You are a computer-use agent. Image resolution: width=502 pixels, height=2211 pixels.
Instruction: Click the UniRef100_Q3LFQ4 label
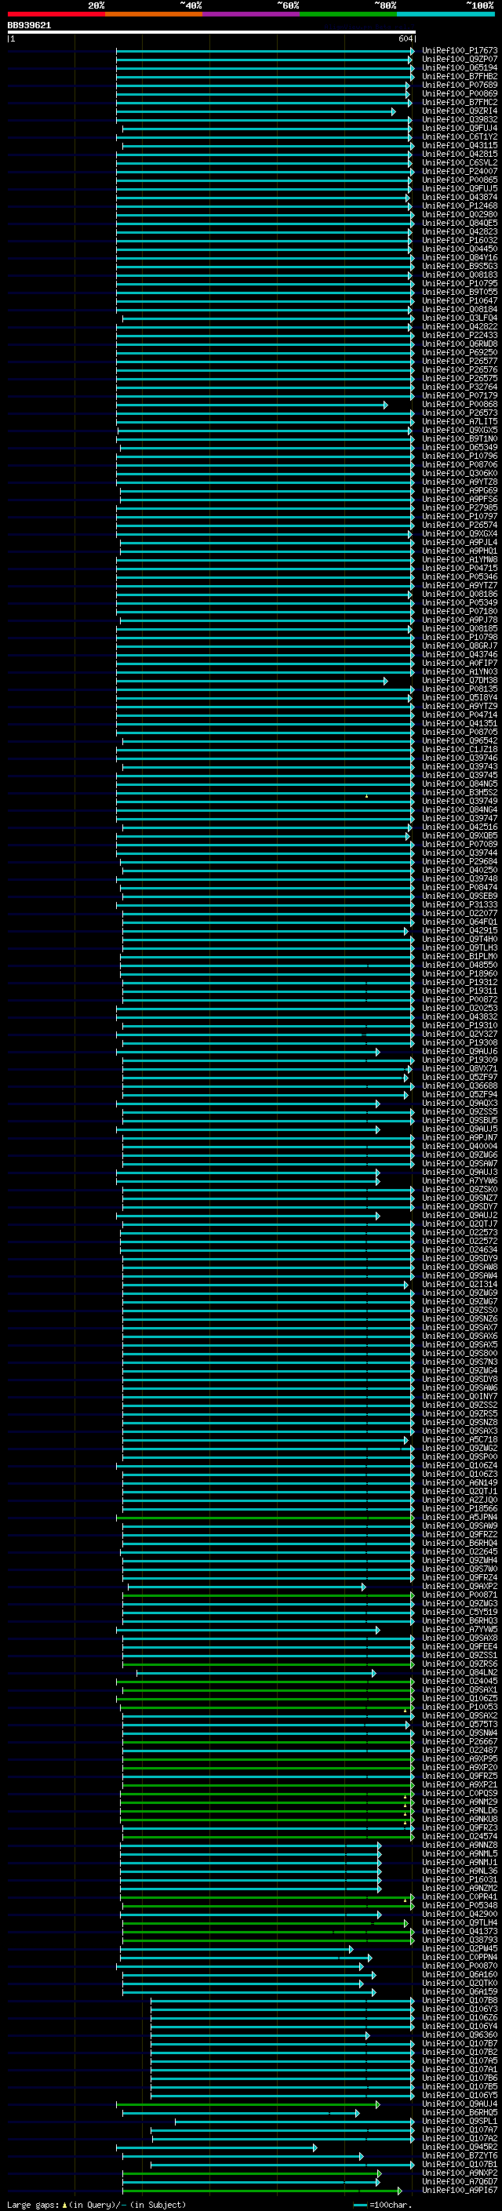click(460, 318)
